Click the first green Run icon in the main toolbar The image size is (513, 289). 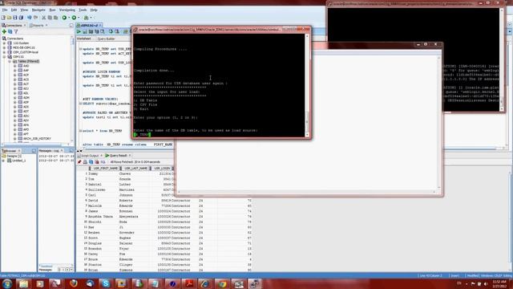point(64,18)
